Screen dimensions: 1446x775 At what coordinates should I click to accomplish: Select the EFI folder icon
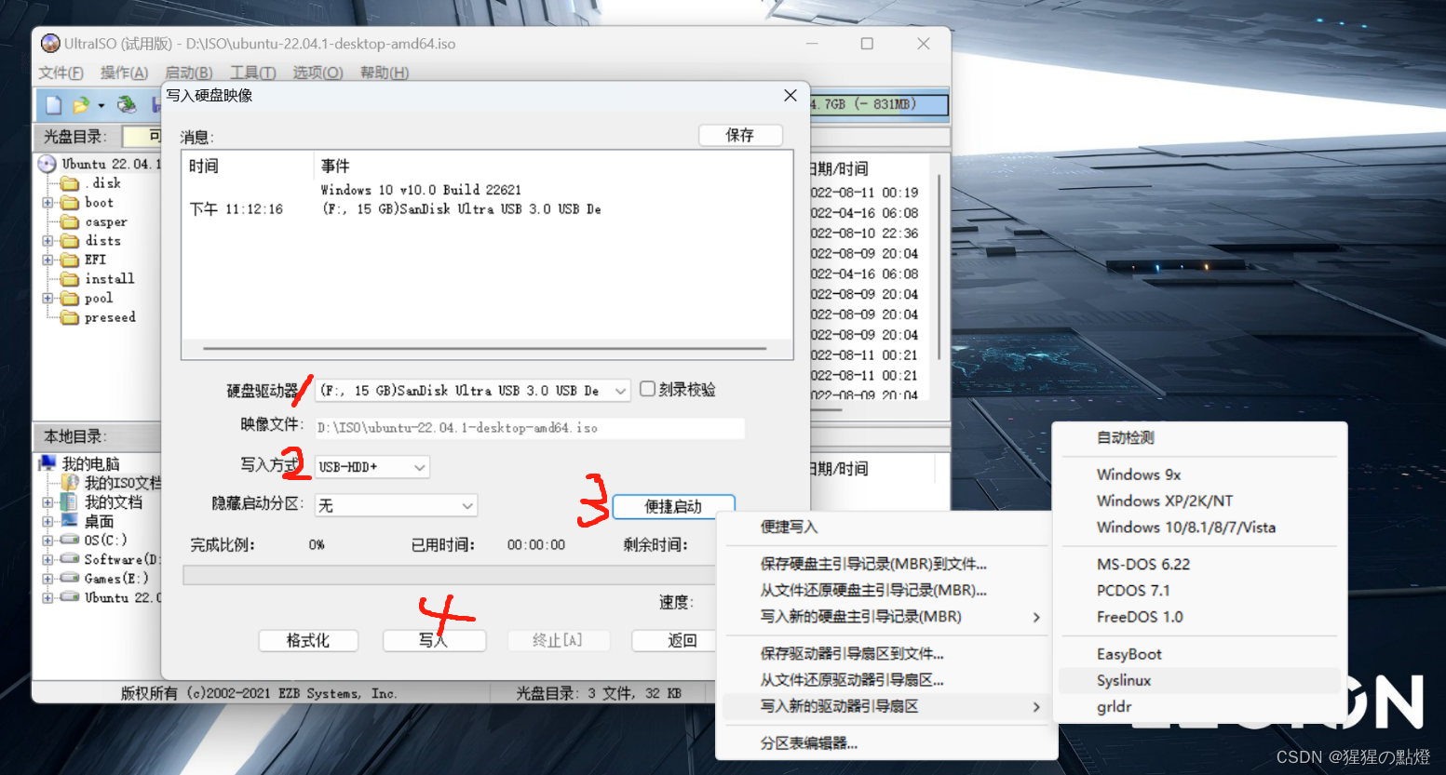pyautogui.click(x=70, y=260)
